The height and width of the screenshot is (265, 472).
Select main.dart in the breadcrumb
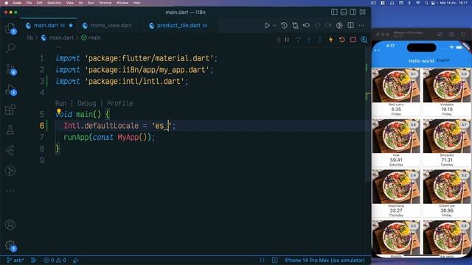pyautogui.click(x=61, y=38)
